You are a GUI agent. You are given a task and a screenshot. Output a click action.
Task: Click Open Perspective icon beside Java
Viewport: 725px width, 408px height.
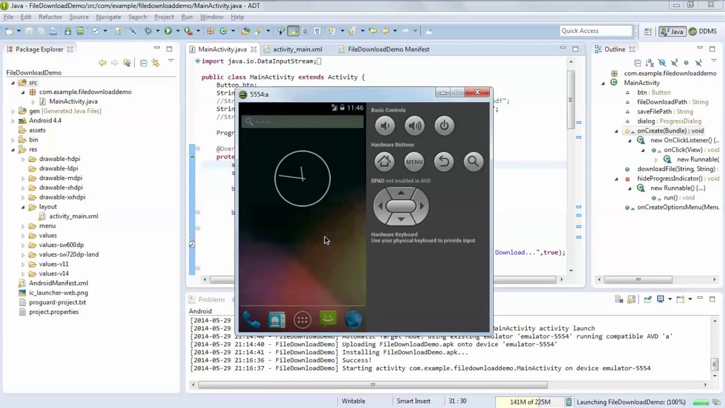(x=648, y=32)
